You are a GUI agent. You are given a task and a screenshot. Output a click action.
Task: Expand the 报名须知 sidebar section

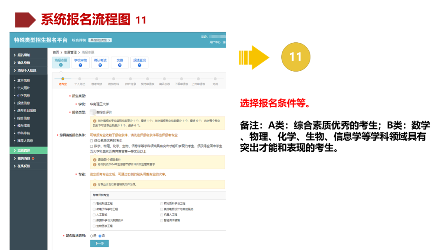pos(24,55)
